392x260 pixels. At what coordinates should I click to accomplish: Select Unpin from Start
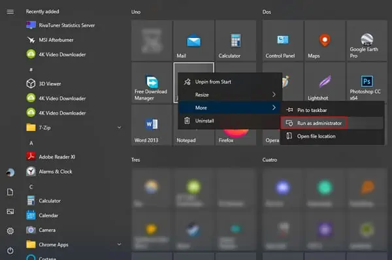230,82
